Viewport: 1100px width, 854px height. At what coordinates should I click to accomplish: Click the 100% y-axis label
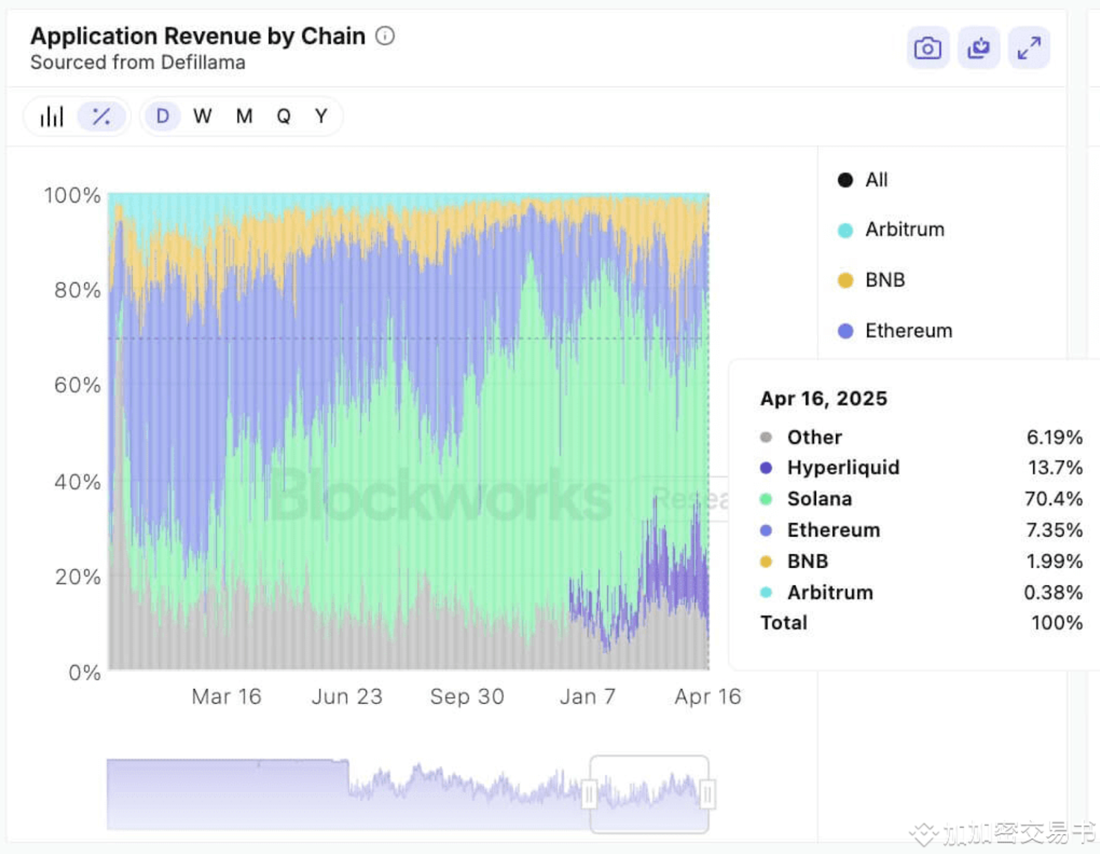72,195
